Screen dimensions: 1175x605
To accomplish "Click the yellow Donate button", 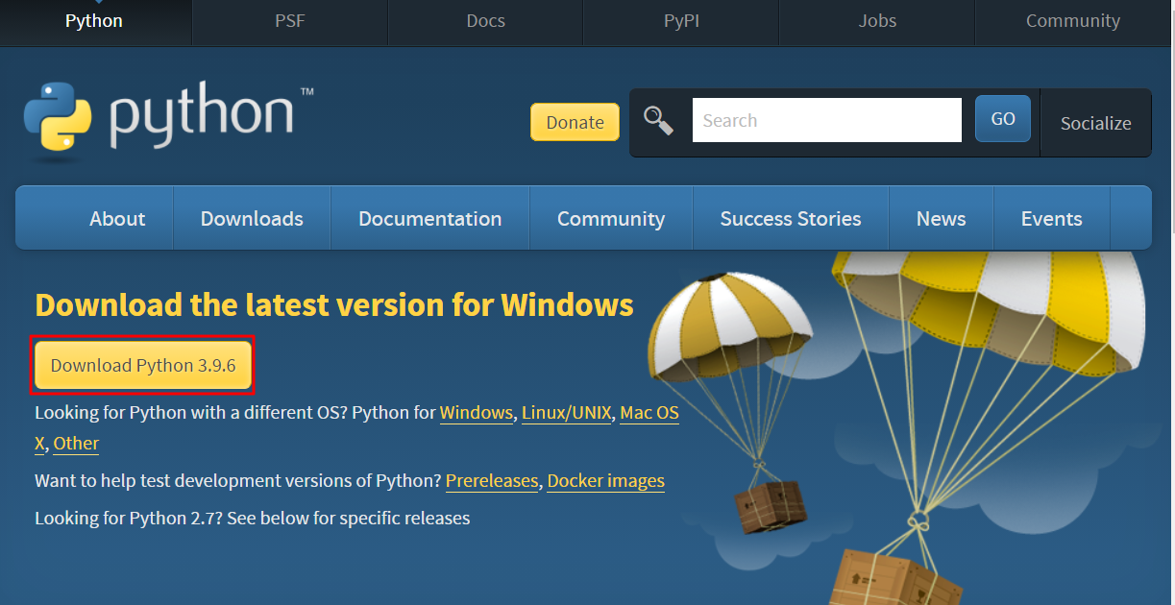I will [x=575, y=123].
